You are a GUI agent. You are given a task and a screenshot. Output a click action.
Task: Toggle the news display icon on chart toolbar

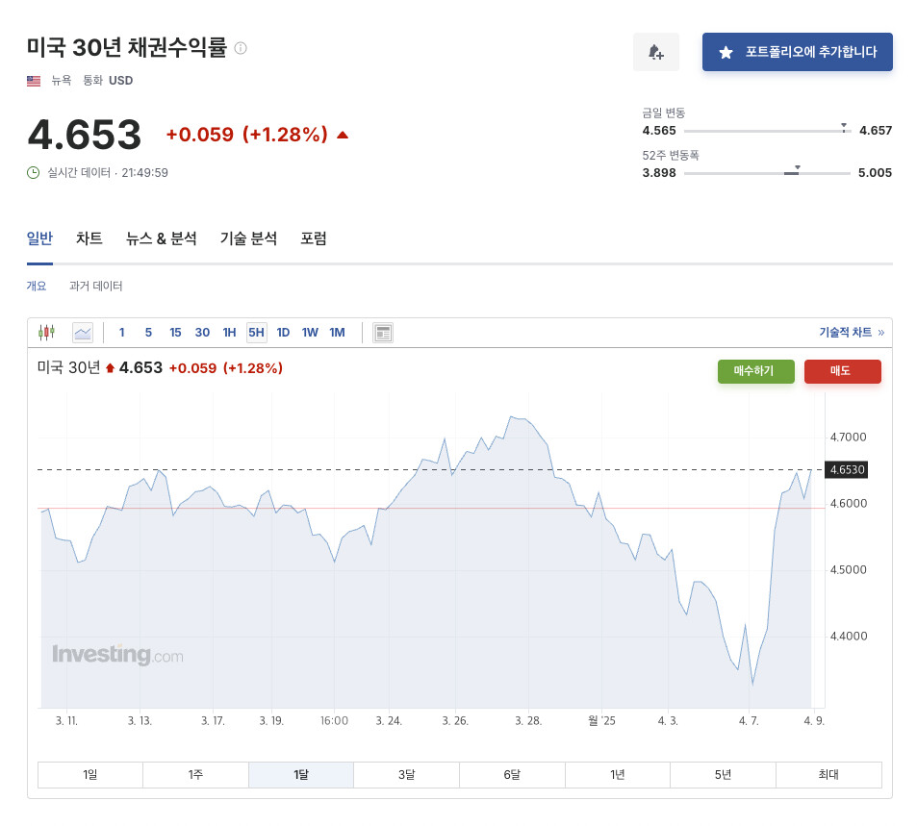(383, 333)
